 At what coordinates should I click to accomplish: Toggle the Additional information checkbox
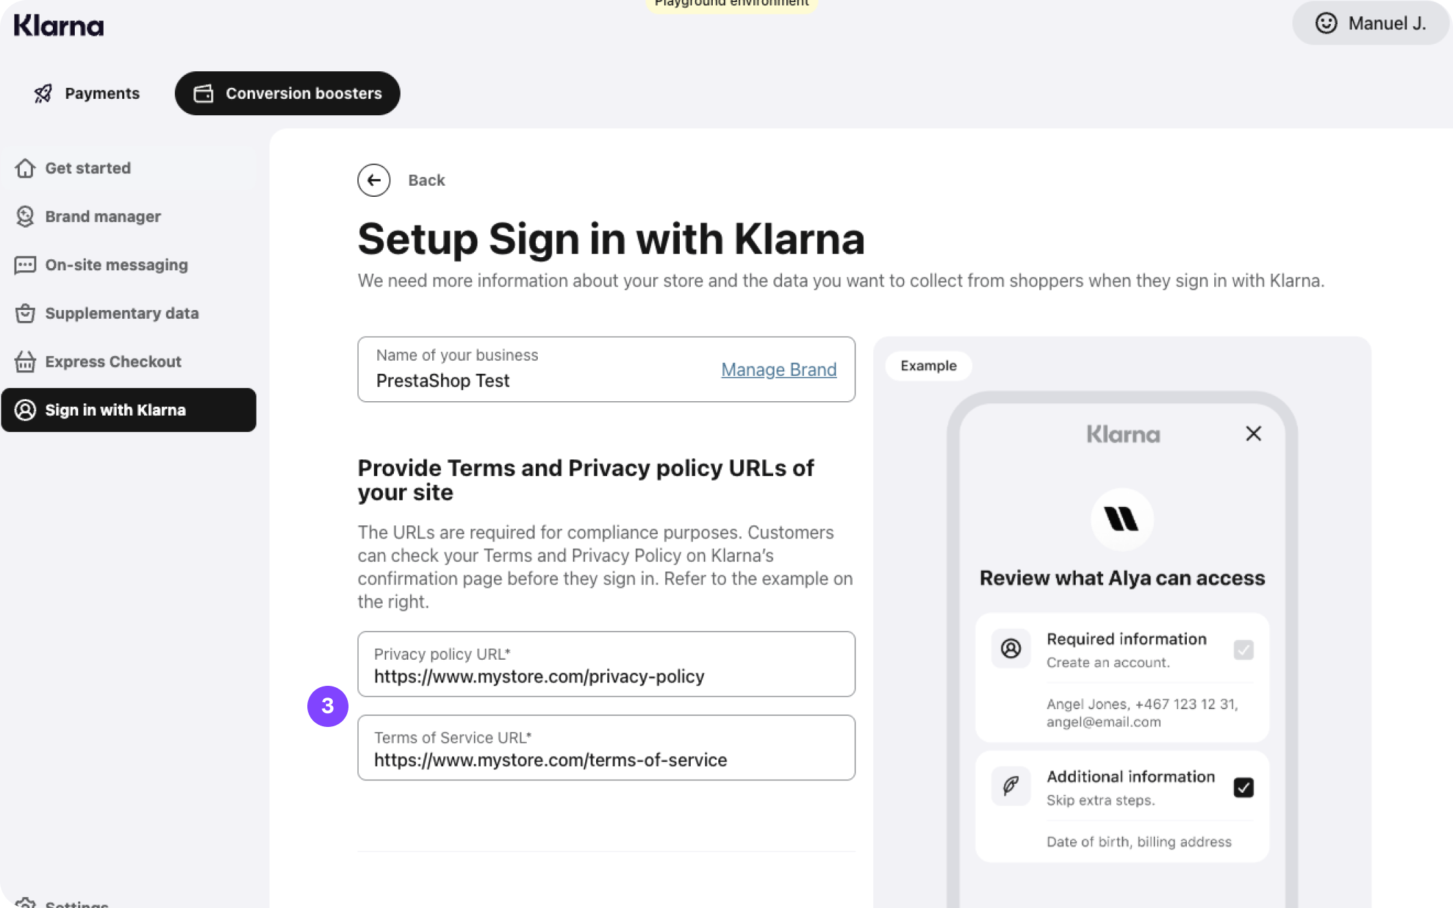coord(1243,787)
